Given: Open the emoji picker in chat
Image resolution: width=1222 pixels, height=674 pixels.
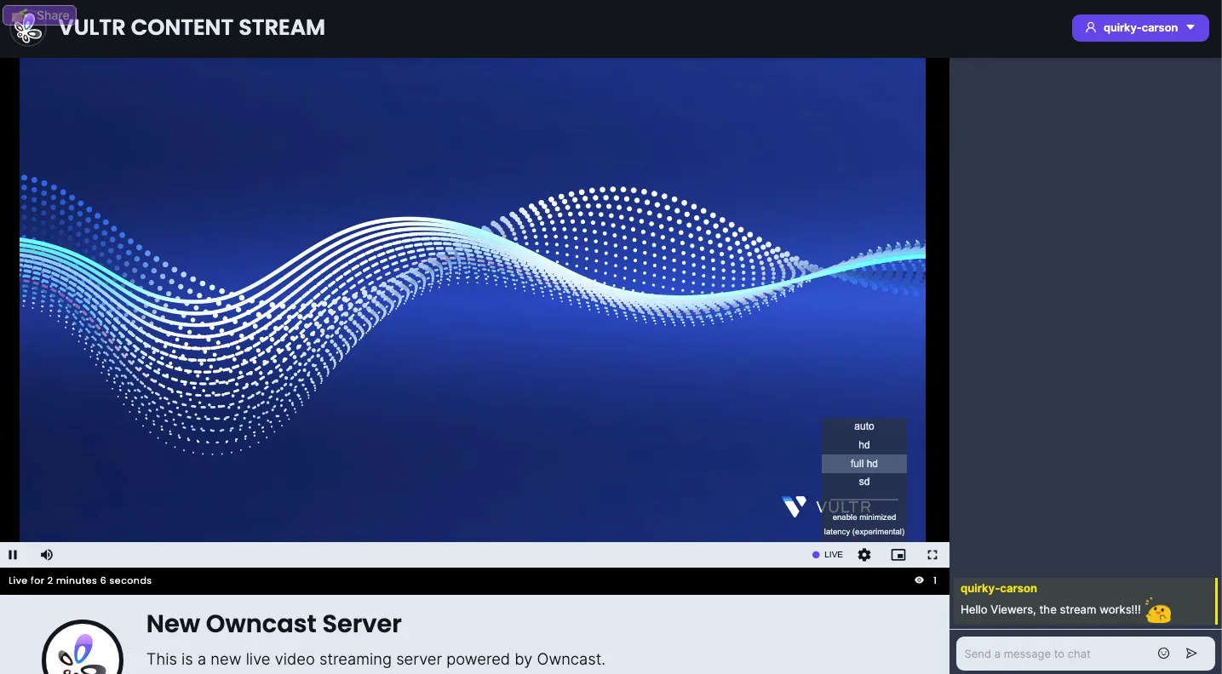Looking at the screenshot, I should (x=1164, y=654).
